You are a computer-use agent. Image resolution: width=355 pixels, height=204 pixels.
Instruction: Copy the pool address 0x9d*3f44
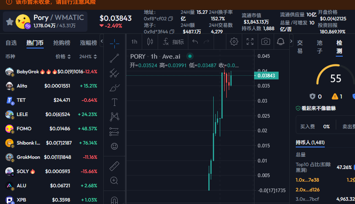tap(172, 32)
